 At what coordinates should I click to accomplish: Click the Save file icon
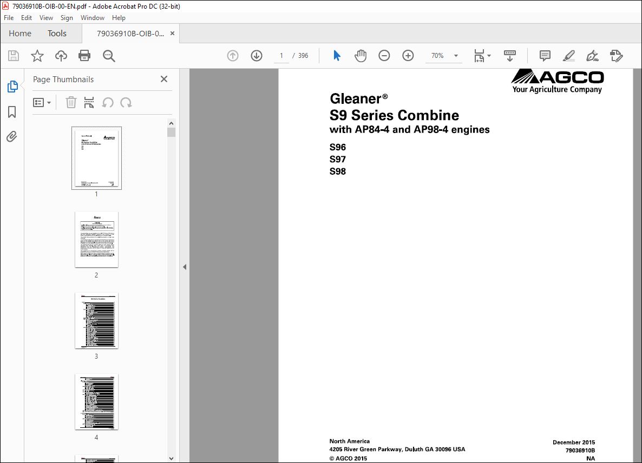pyautogui.click(x=14, y=56)
